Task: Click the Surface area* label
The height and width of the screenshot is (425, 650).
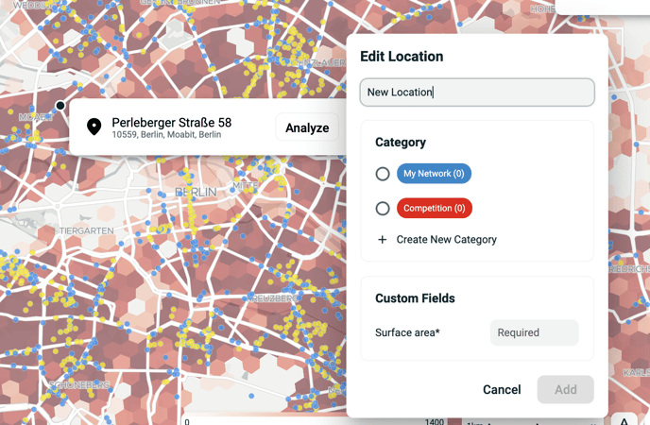Action: point(407,332)
